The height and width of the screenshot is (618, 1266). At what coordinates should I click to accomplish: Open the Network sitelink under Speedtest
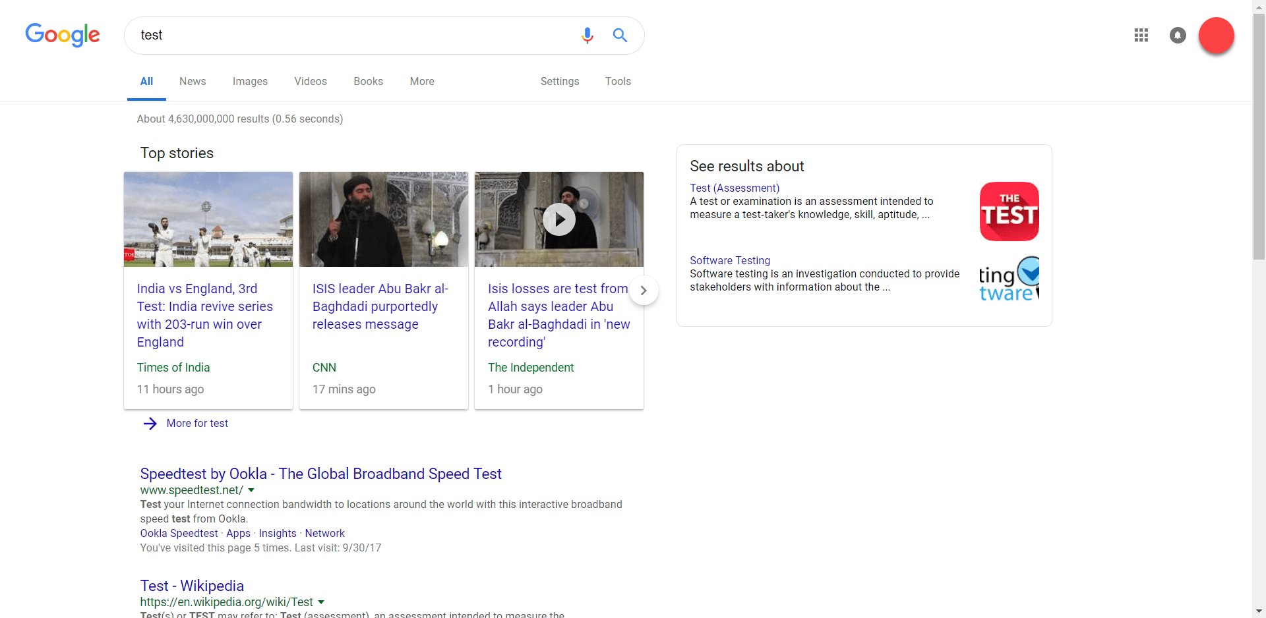(x=324, y=533)
